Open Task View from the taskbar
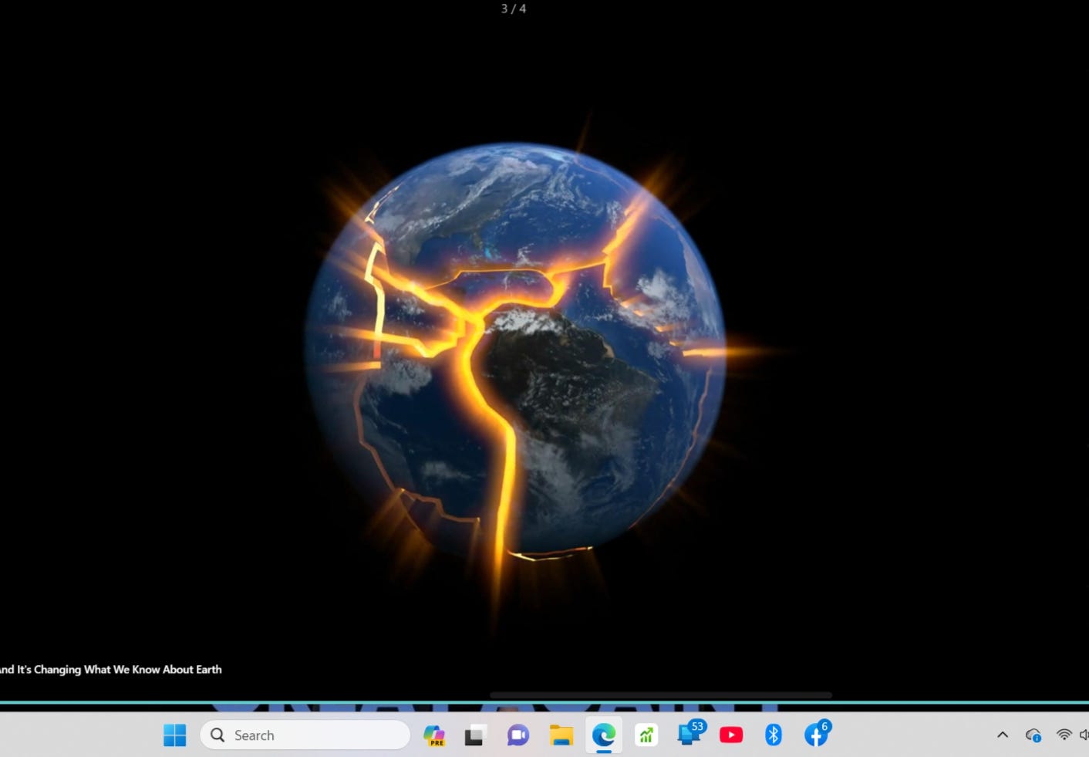 pyautogui.click(x=474, y=735)
